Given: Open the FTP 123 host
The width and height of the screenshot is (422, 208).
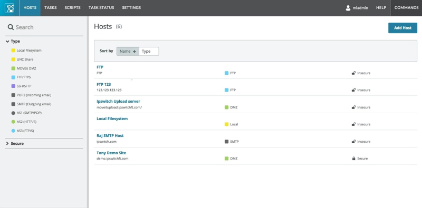Looking at the screenshot, I should pyautogui.click(x=103, y=84).
